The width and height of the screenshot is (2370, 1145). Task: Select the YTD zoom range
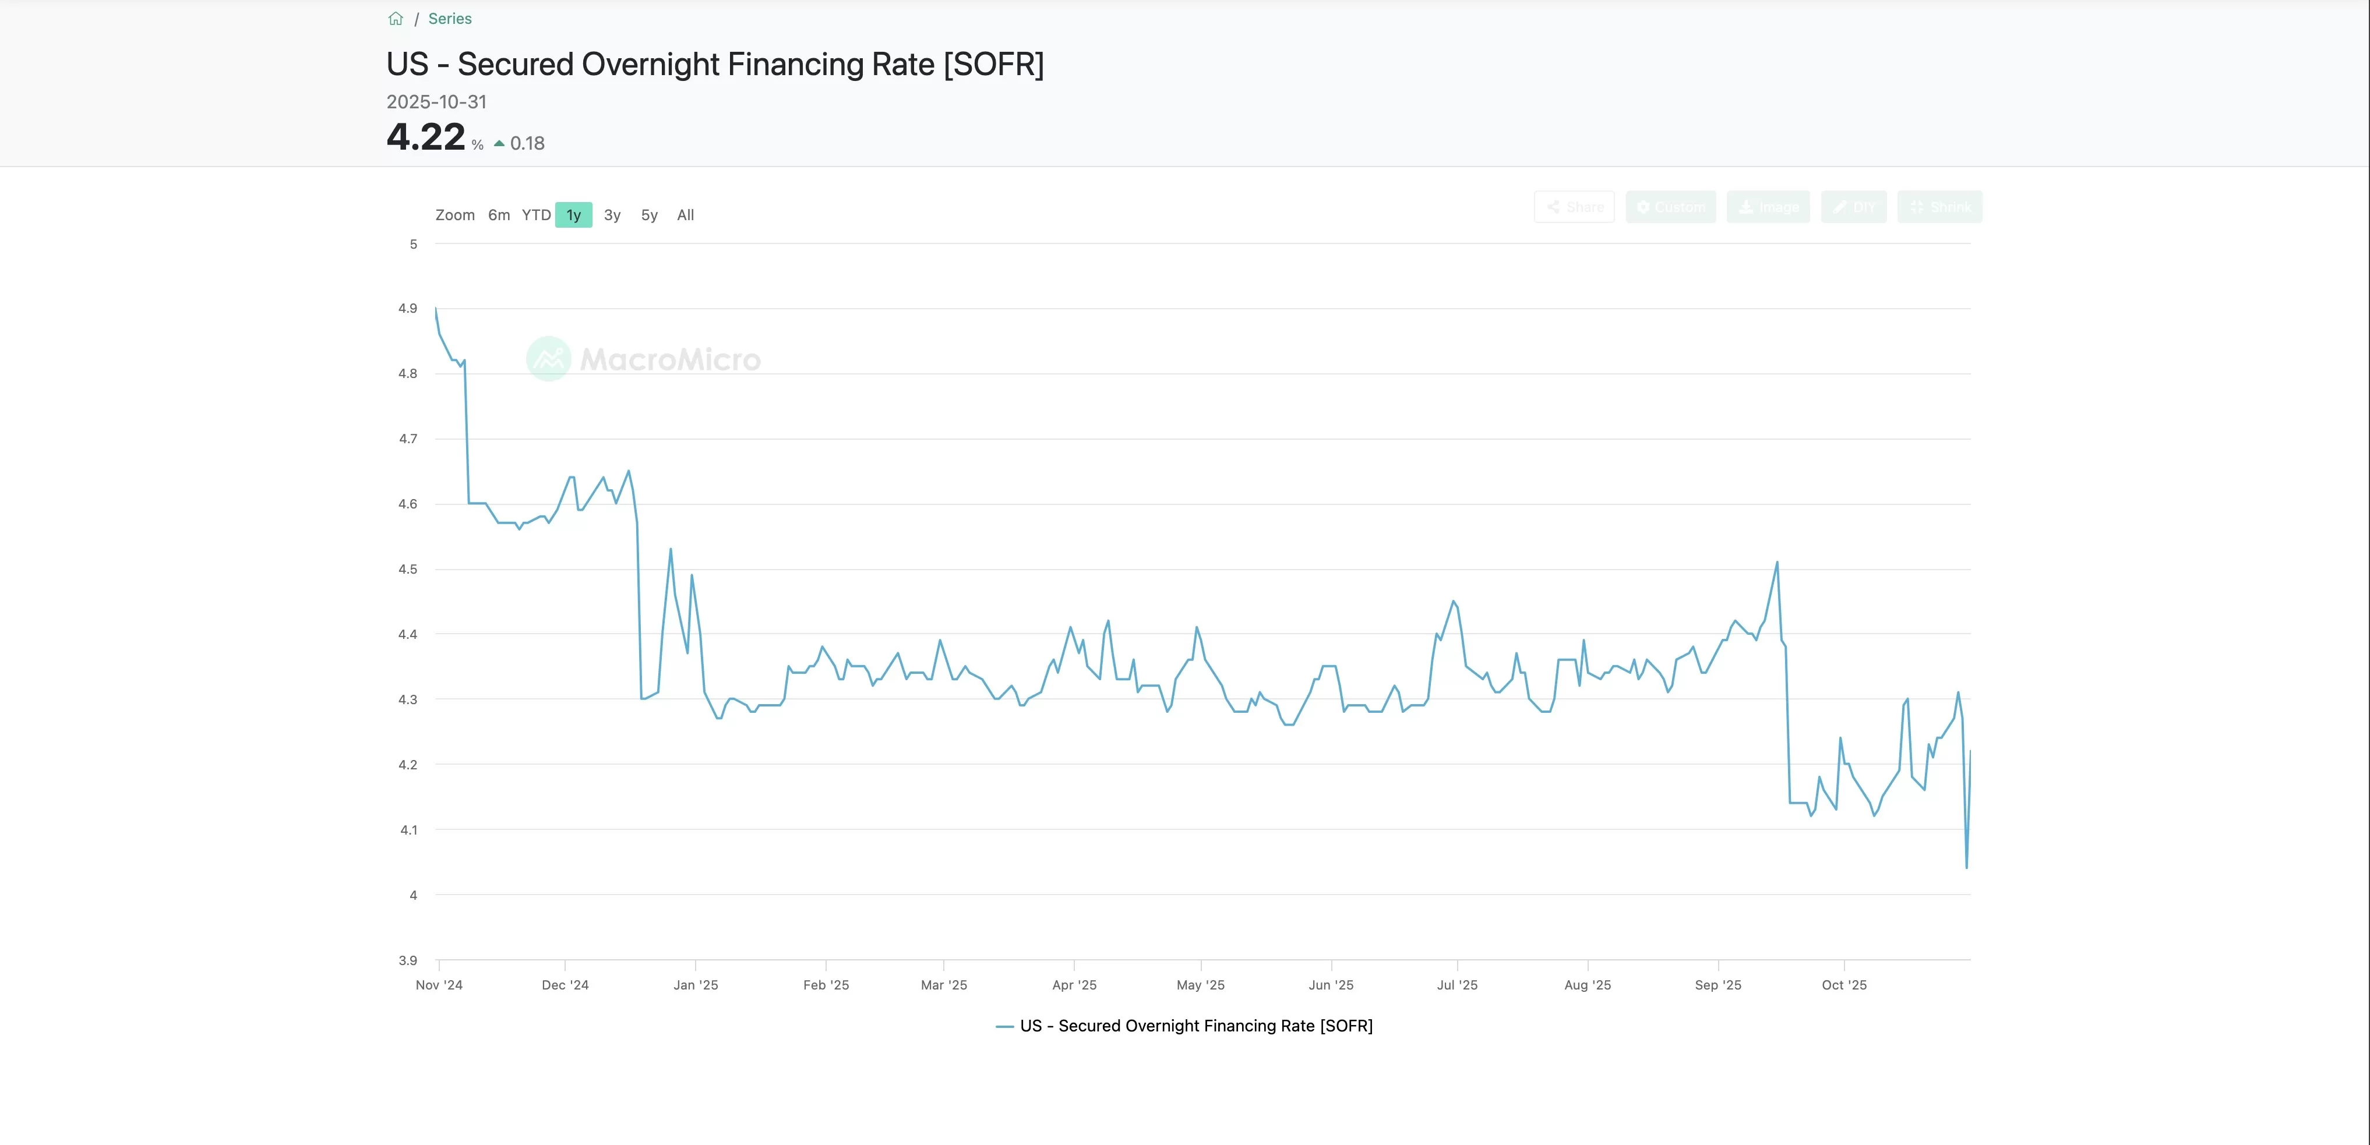coord(537,215)
